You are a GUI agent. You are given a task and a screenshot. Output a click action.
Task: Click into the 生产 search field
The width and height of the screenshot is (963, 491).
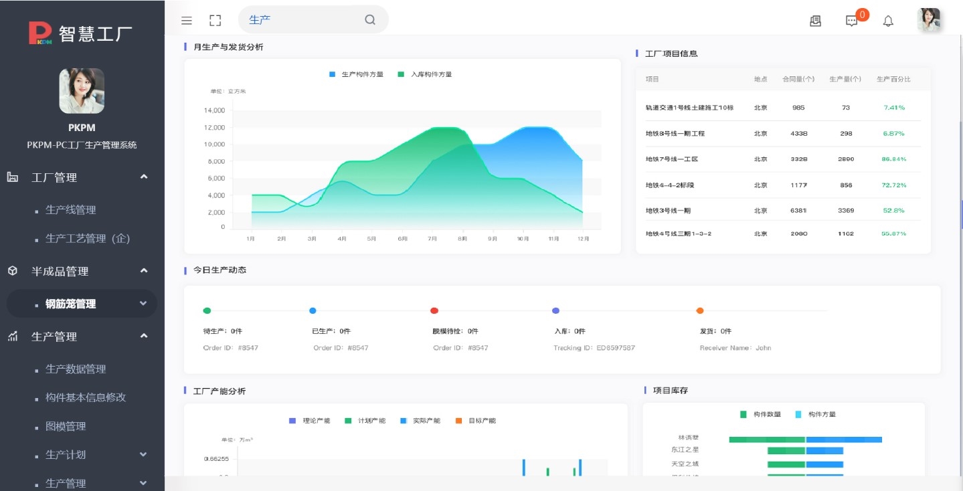(x=301, y=20)
